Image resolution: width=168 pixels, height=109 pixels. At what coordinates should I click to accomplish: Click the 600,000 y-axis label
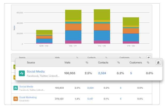click(x=20, y=13)
